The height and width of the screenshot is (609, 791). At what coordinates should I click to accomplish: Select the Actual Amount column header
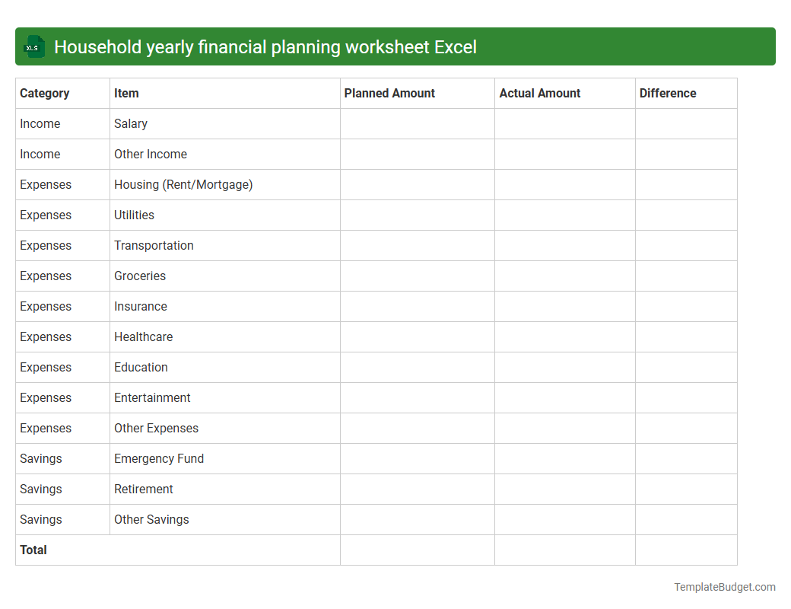(x=540, y=93)
